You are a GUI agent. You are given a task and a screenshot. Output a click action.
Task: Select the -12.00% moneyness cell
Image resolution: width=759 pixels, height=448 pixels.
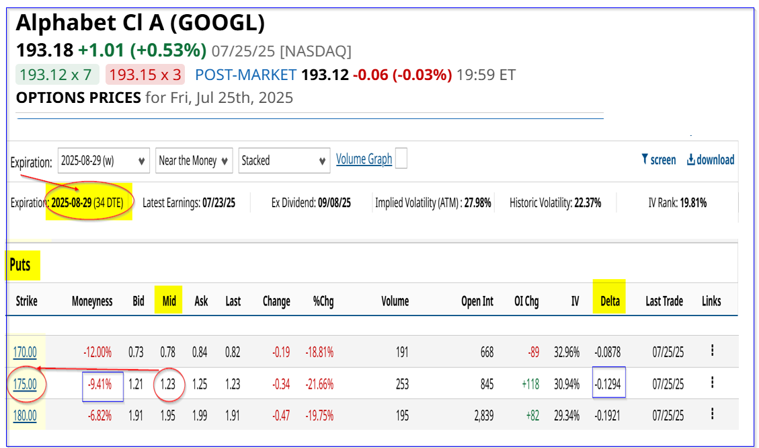point(97,352)
